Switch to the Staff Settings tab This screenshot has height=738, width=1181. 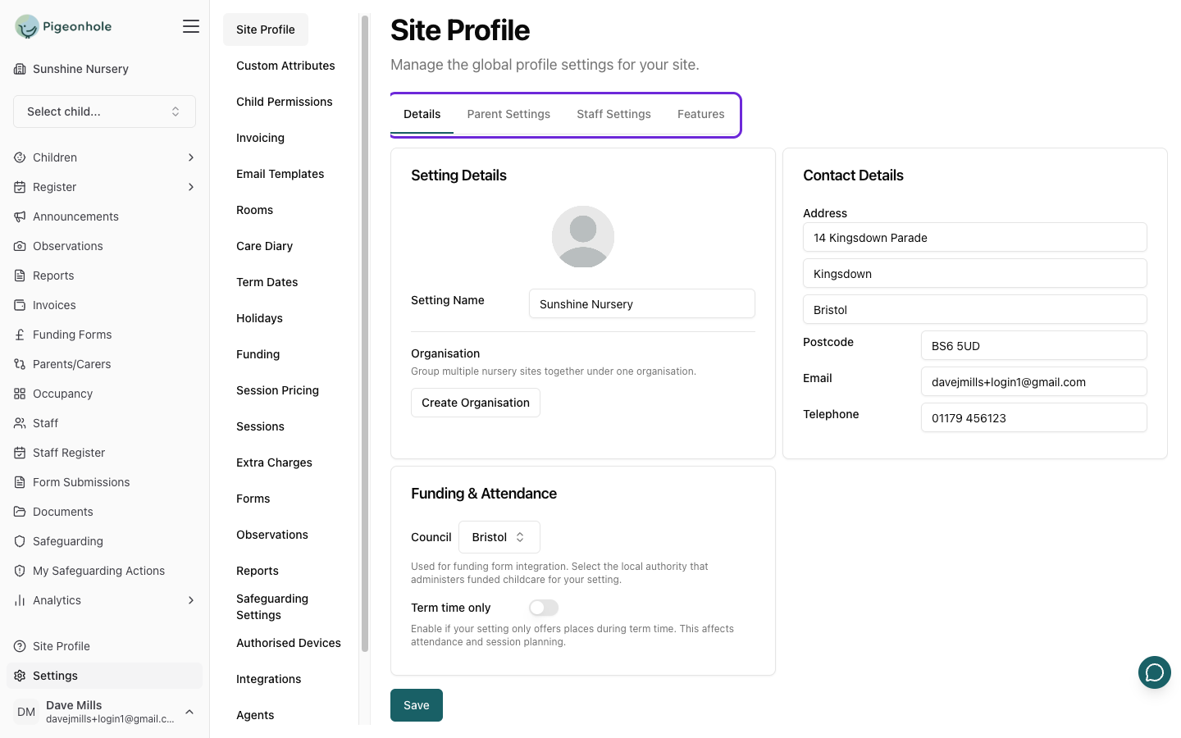pos(613,114)
